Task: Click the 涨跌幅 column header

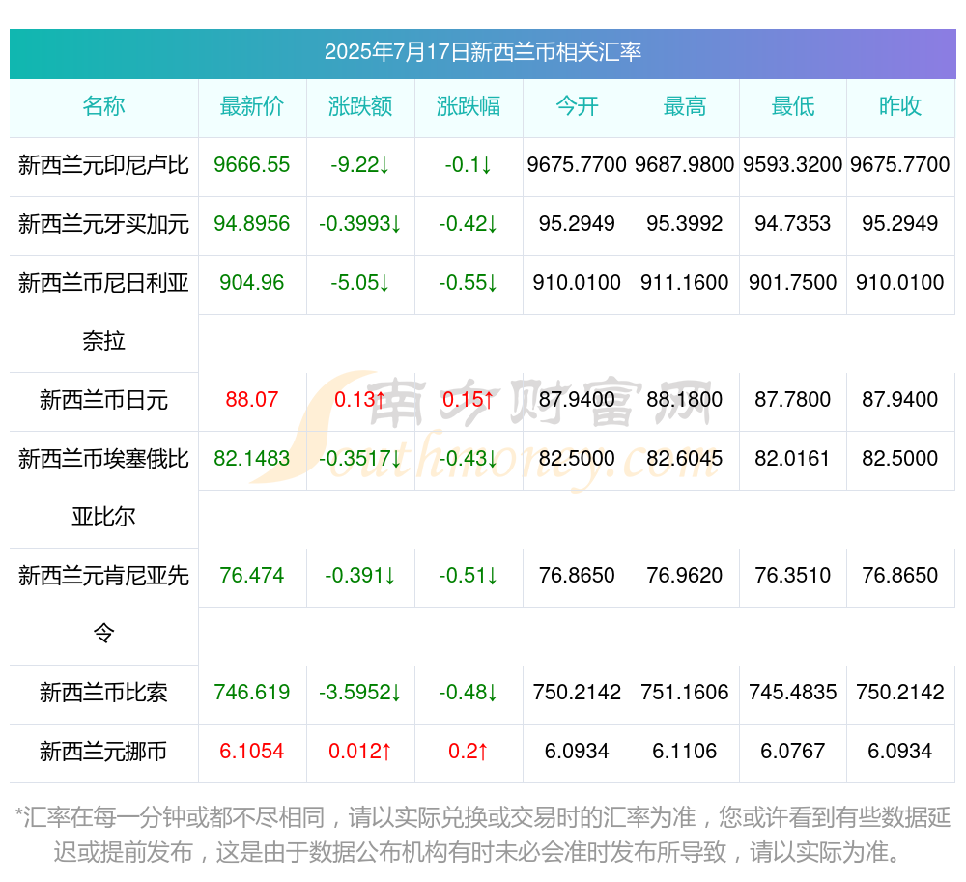Action: [x=469, y=106]
